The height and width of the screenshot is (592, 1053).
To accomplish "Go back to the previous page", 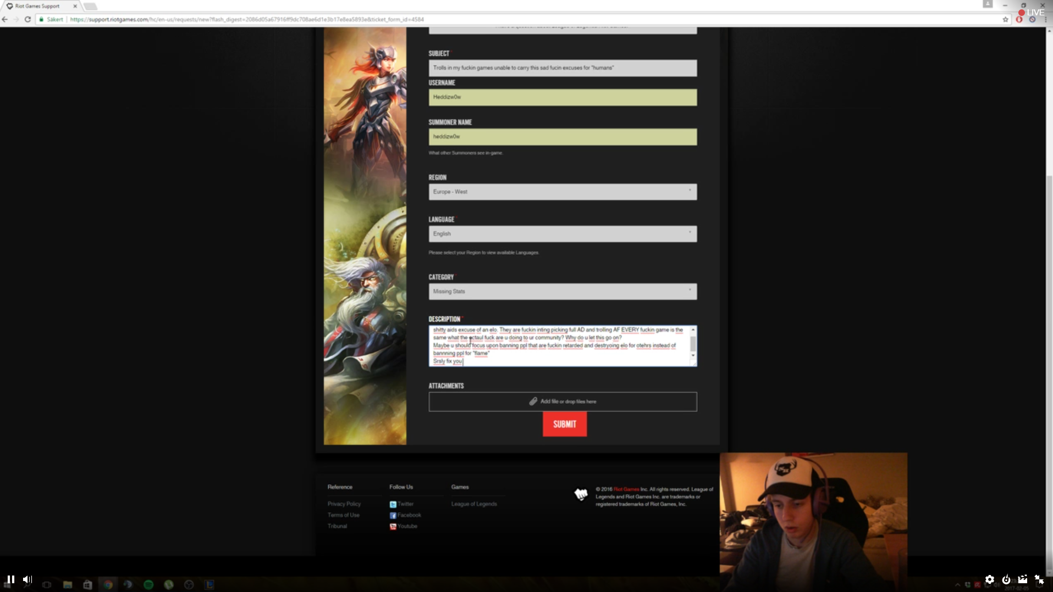I will (x=5, y=19).
